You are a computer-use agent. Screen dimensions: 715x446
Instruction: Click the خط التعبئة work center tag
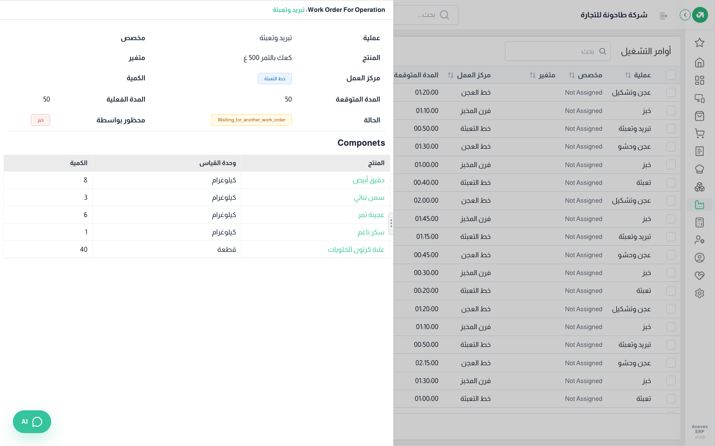coord(275,79)
